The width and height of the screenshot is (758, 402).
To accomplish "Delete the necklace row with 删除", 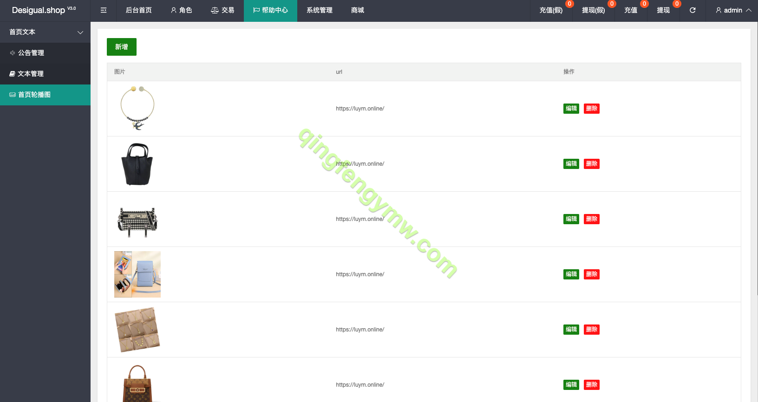I will point(592,109).
